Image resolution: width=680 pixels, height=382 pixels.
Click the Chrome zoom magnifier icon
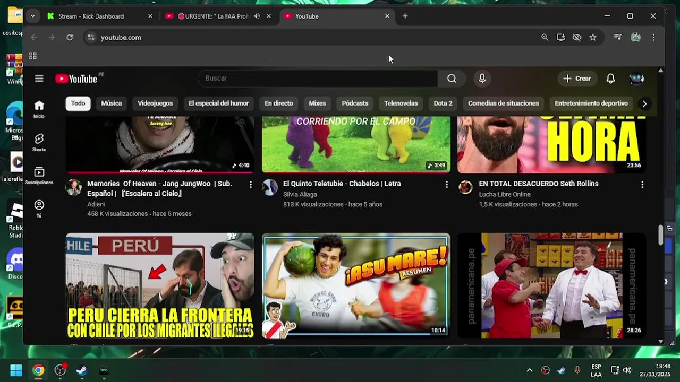(x=545, y=37)
